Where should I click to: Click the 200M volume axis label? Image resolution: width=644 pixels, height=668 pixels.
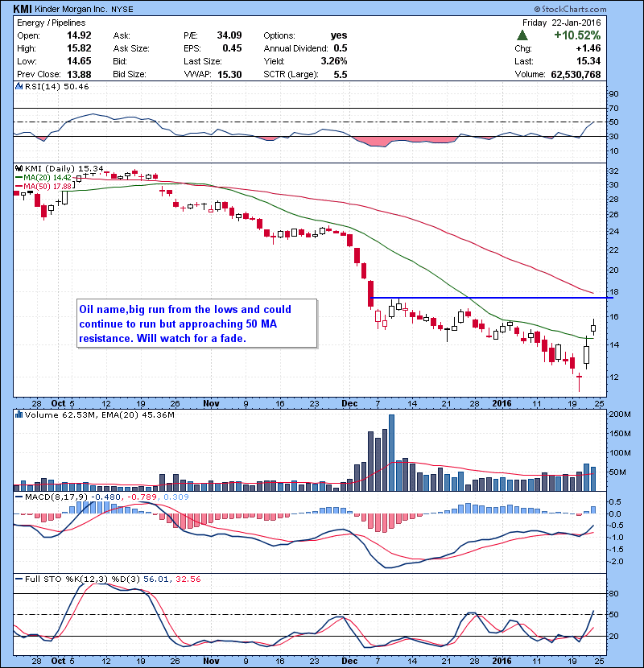tap(620, 414)
